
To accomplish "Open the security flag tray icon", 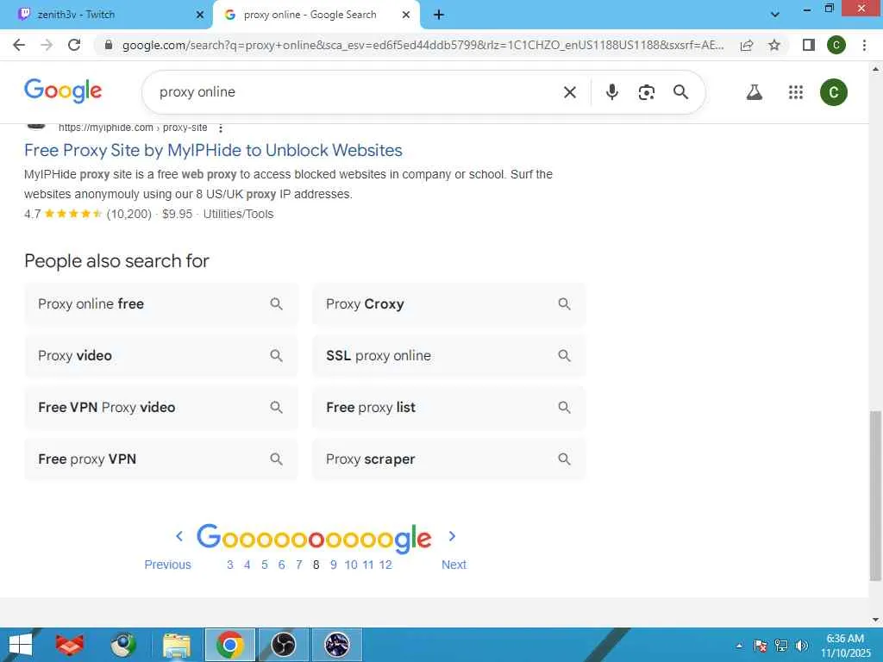I will tap(761, 646).
